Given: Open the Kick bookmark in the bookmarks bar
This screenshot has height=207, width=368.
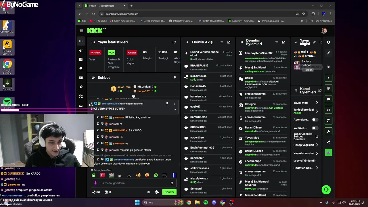Looking at the screenshot, I should point(82,21).
